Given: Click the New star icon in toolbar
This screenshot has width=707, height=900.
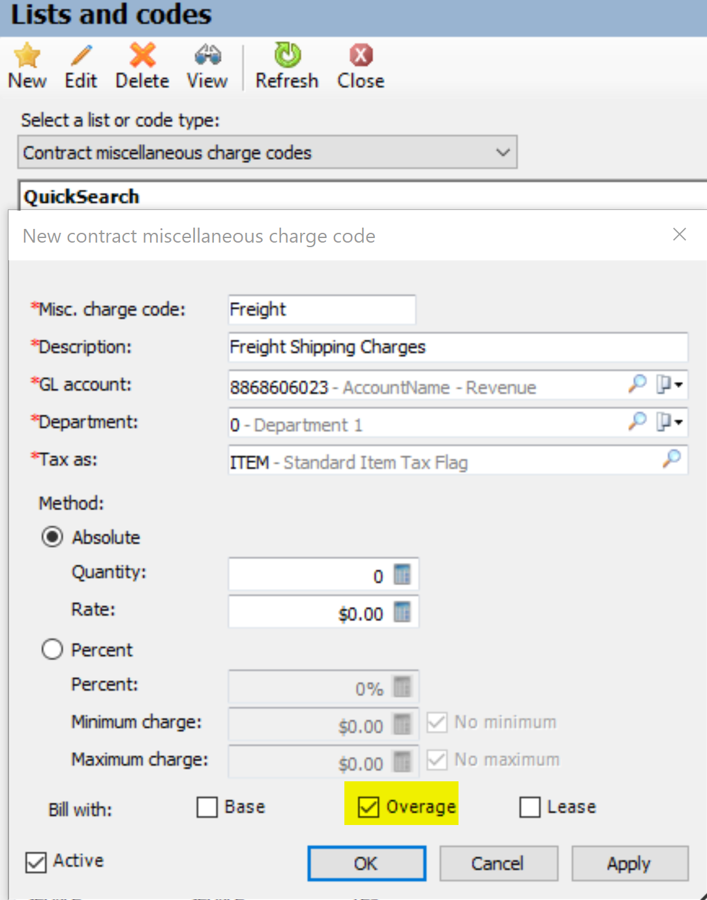Looking at the screenshot, I should (27, 56).
